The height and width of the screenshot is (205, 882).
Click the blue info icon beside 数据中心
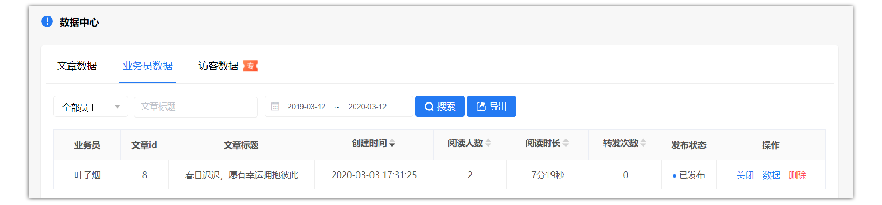(x=47, y=21)
